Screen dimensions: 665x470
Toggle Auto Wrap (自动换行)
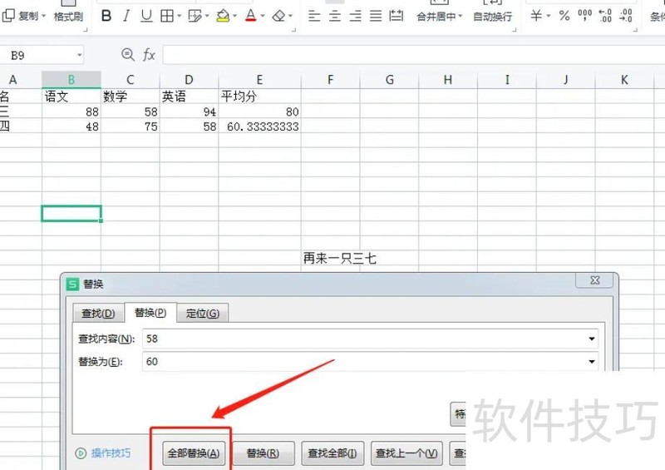[492, 16]
